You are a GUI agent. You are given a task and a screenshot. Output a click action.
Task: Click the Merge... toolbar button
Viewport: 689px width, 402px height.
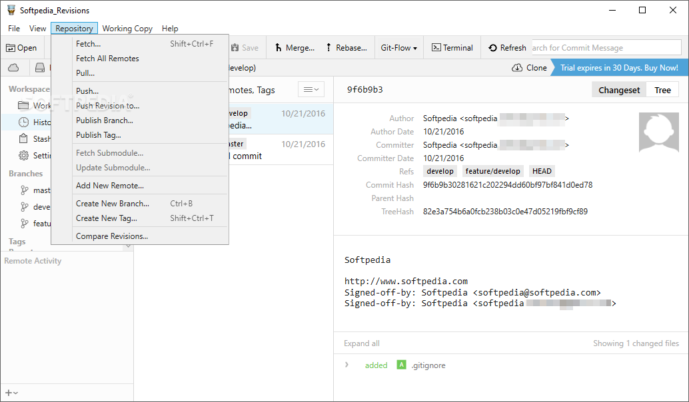click(295, 48)
